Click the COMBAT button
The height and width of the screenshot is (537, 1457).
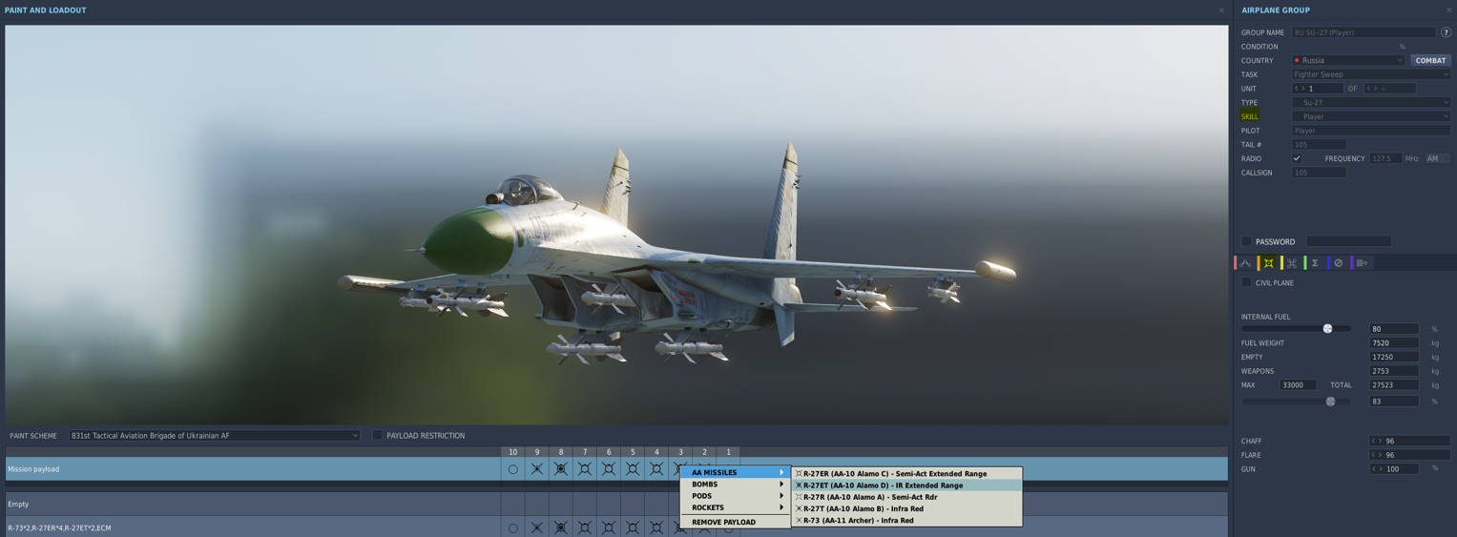(x=1430, y=60)
